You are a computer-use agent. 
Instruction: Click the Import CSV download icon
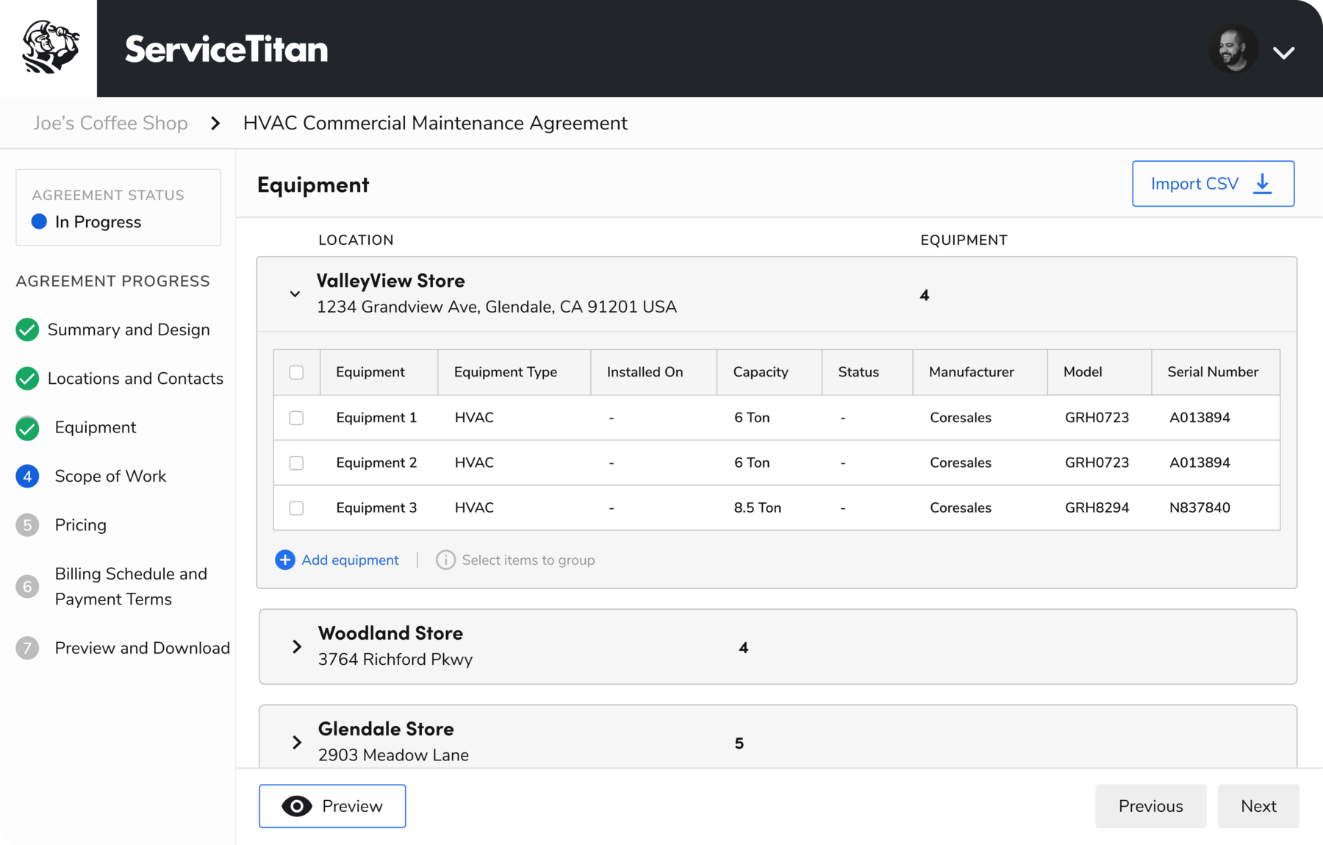click(1262, 184)
